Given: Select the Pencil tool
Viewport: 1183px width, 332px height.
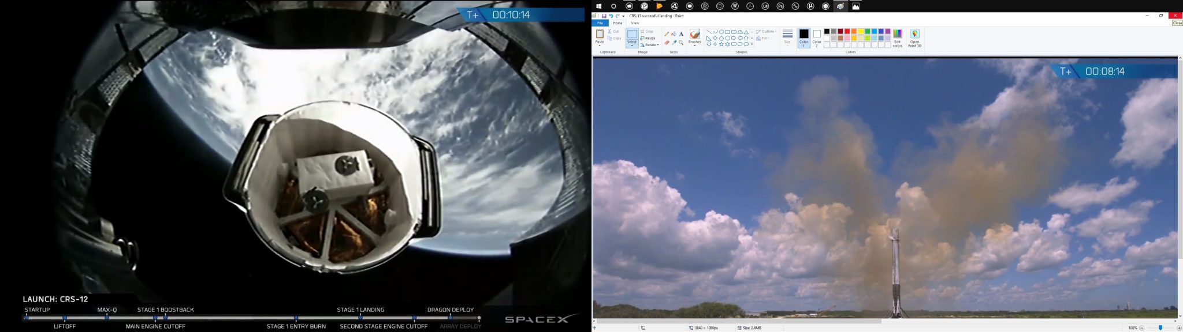Looking at the screenshot, I should (x=667, y=34).
